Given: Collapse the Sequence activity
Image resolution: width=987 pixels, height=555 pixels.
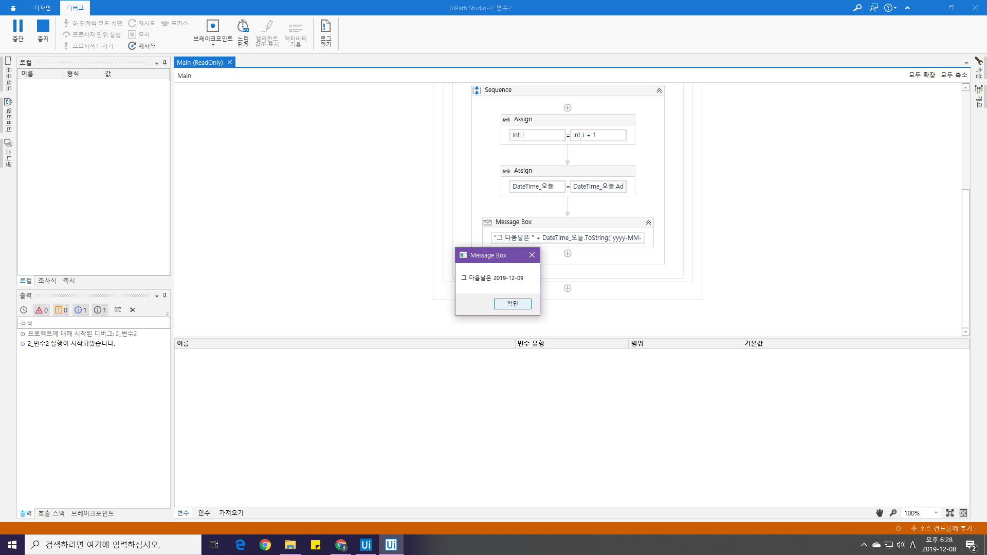Looking at the screenshot, I should tap(659, 90).
